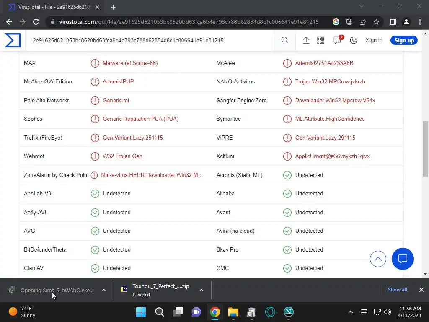Image resolution: width=429 pixels, height=322 pixels.
Task: Open the notifications comment icon
Action: coord(337,40)
